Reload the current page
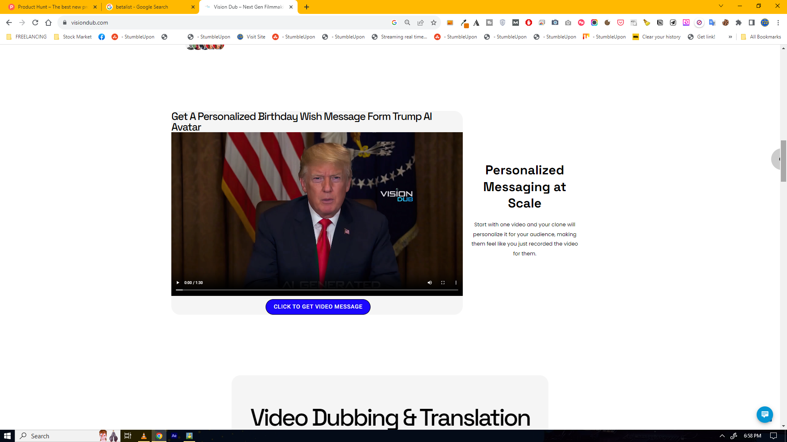The image size is (787, 442). [35, 23]
